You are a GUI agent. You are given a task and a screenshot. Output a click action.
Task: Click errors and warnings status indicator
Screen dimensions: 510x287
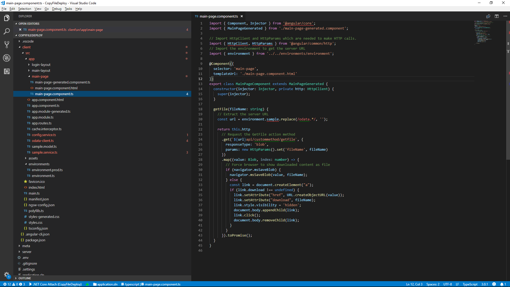tap(14, 284)
